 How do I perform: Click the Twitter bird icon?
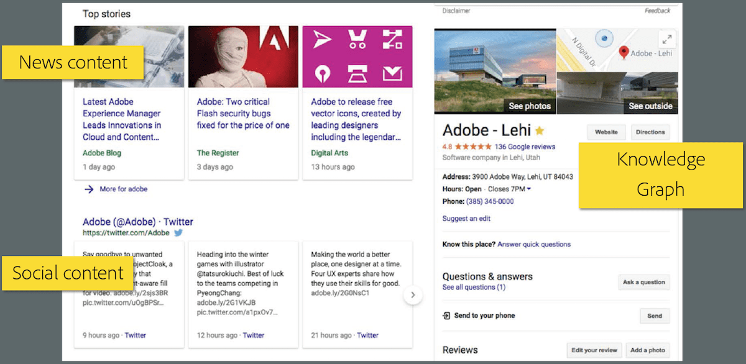point(178,233)
